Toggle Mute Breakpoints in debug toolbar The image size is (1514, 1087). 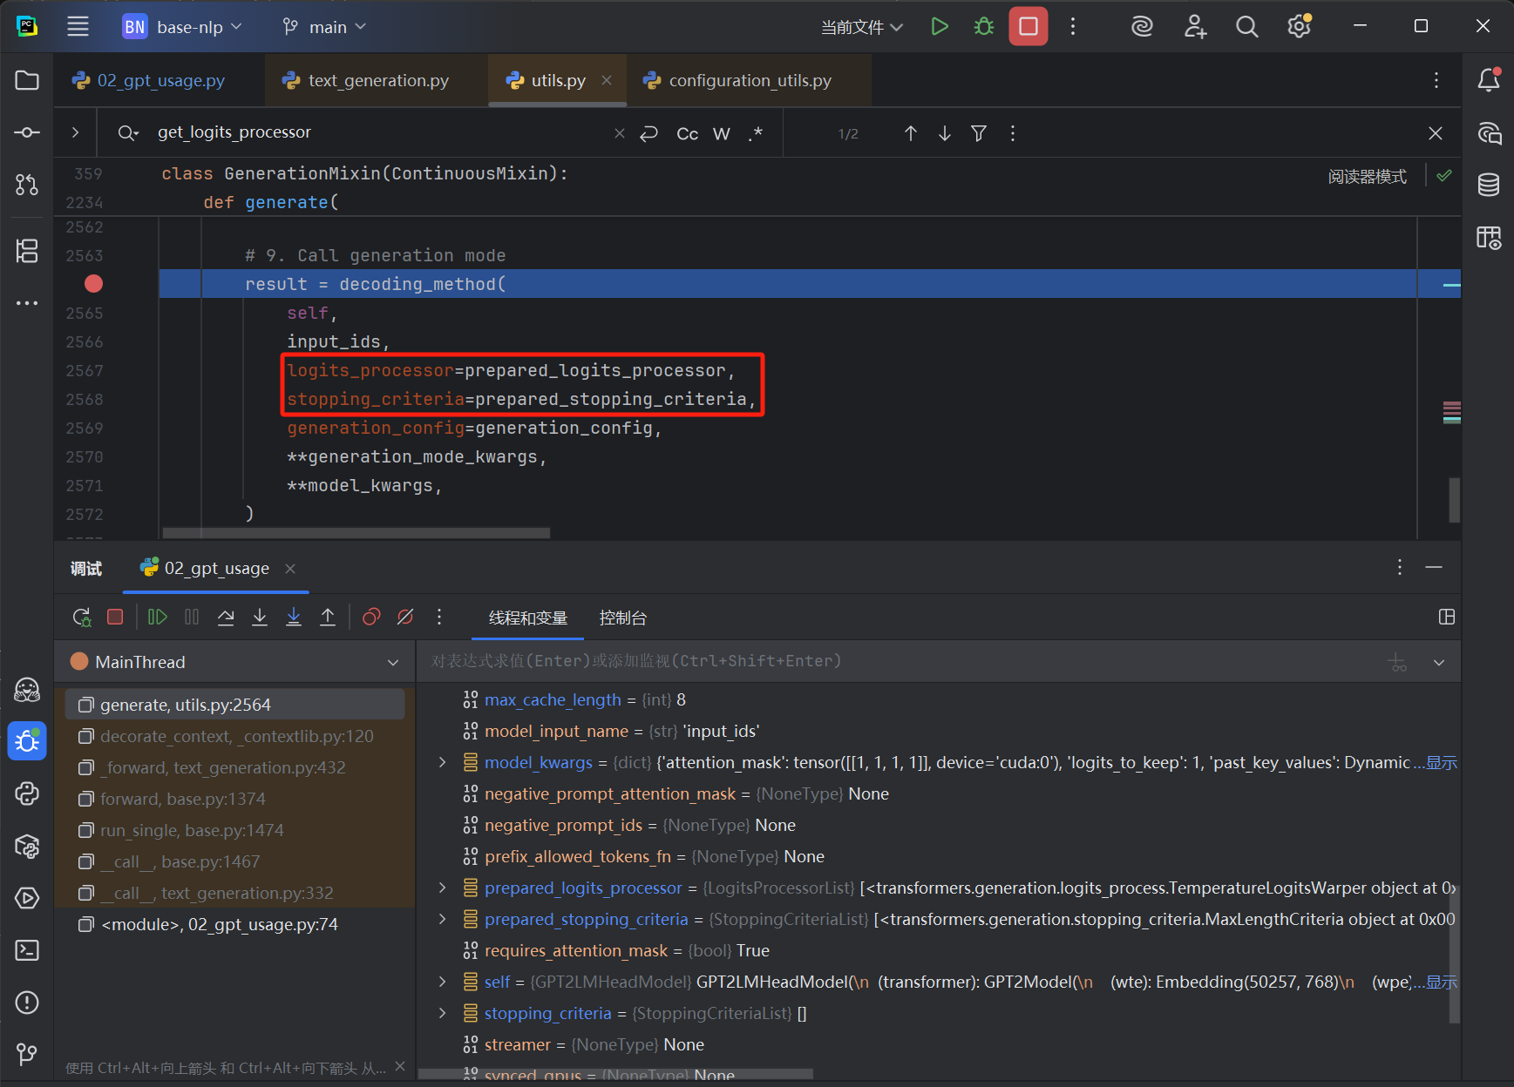(405, 618)
